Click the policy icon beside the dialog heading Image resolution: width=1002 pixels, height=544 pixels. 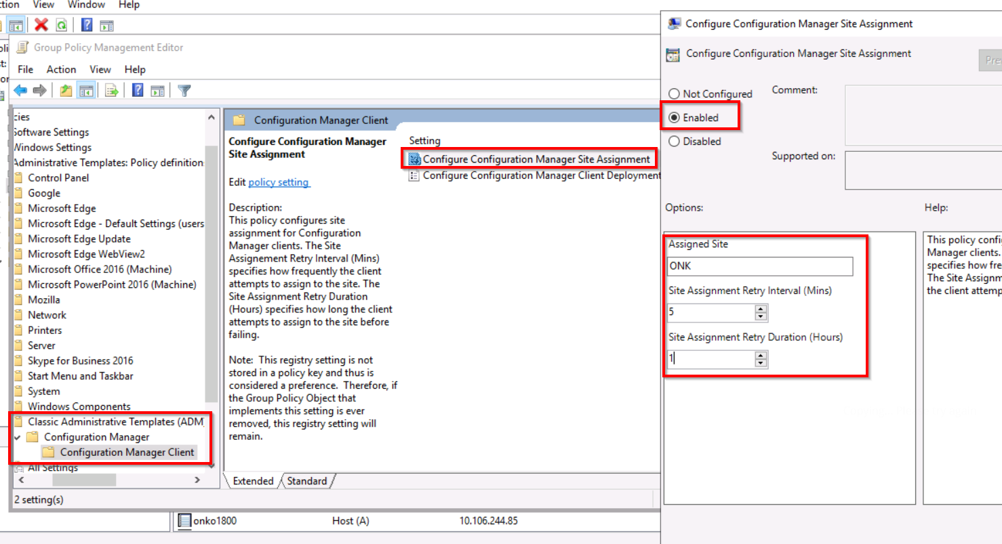pos(673,55)
